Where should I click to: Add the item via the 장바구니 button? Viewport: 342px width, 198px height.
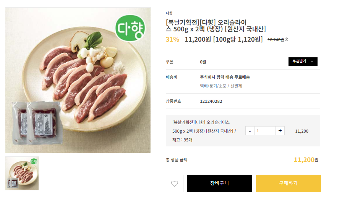click(x=219, y=183)
